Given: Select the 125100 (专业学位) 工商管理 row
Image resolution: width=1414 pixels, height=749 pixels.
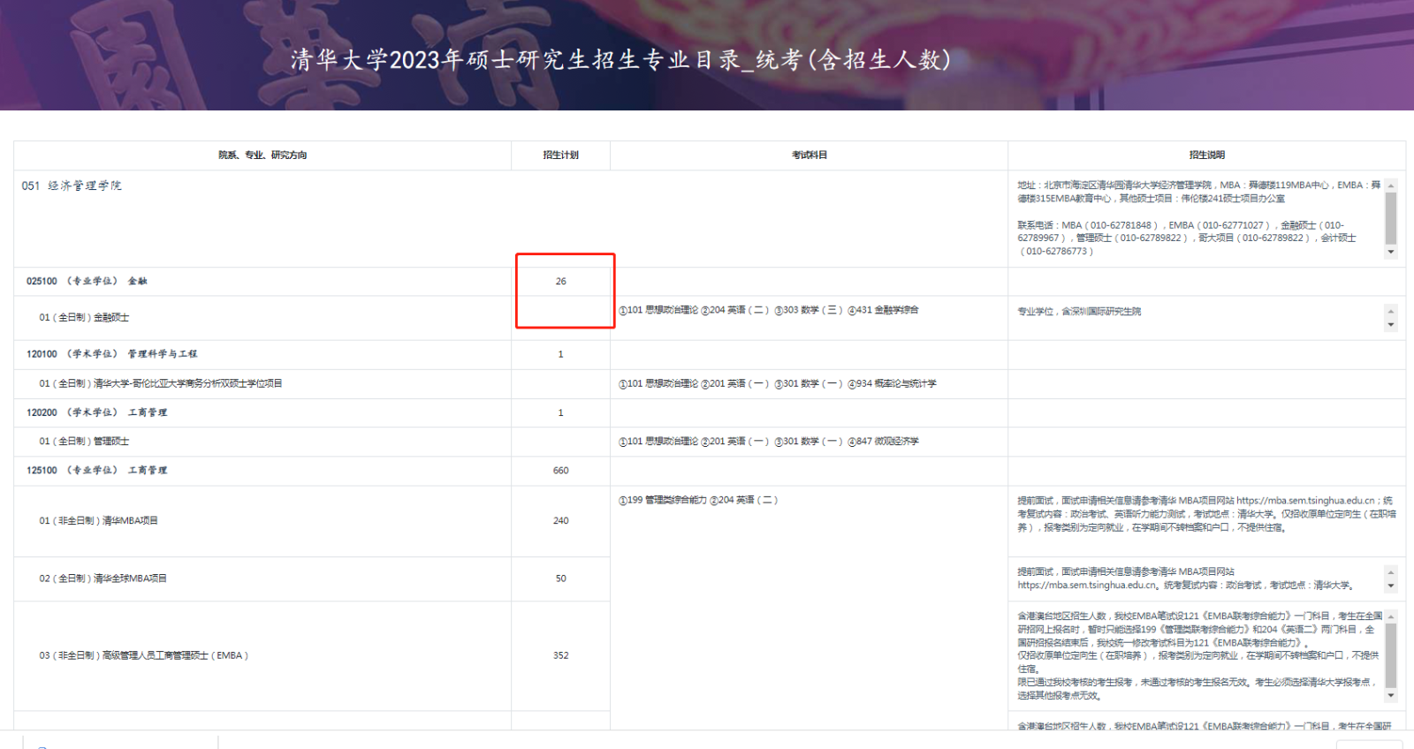Looking at the screenshot, I should (710, 471).
